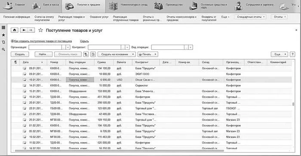The image size is (301, 156).
Task: Go back with the left arrow button
Action: tap(24, 30)
